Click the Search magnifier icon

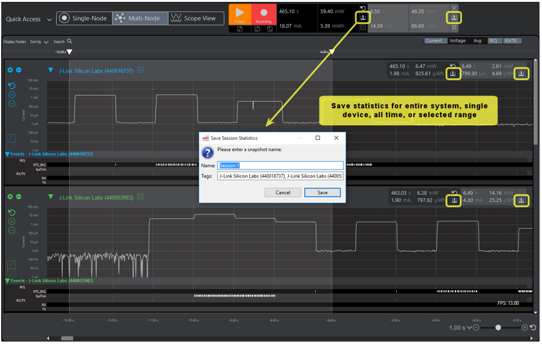(70, 41)
